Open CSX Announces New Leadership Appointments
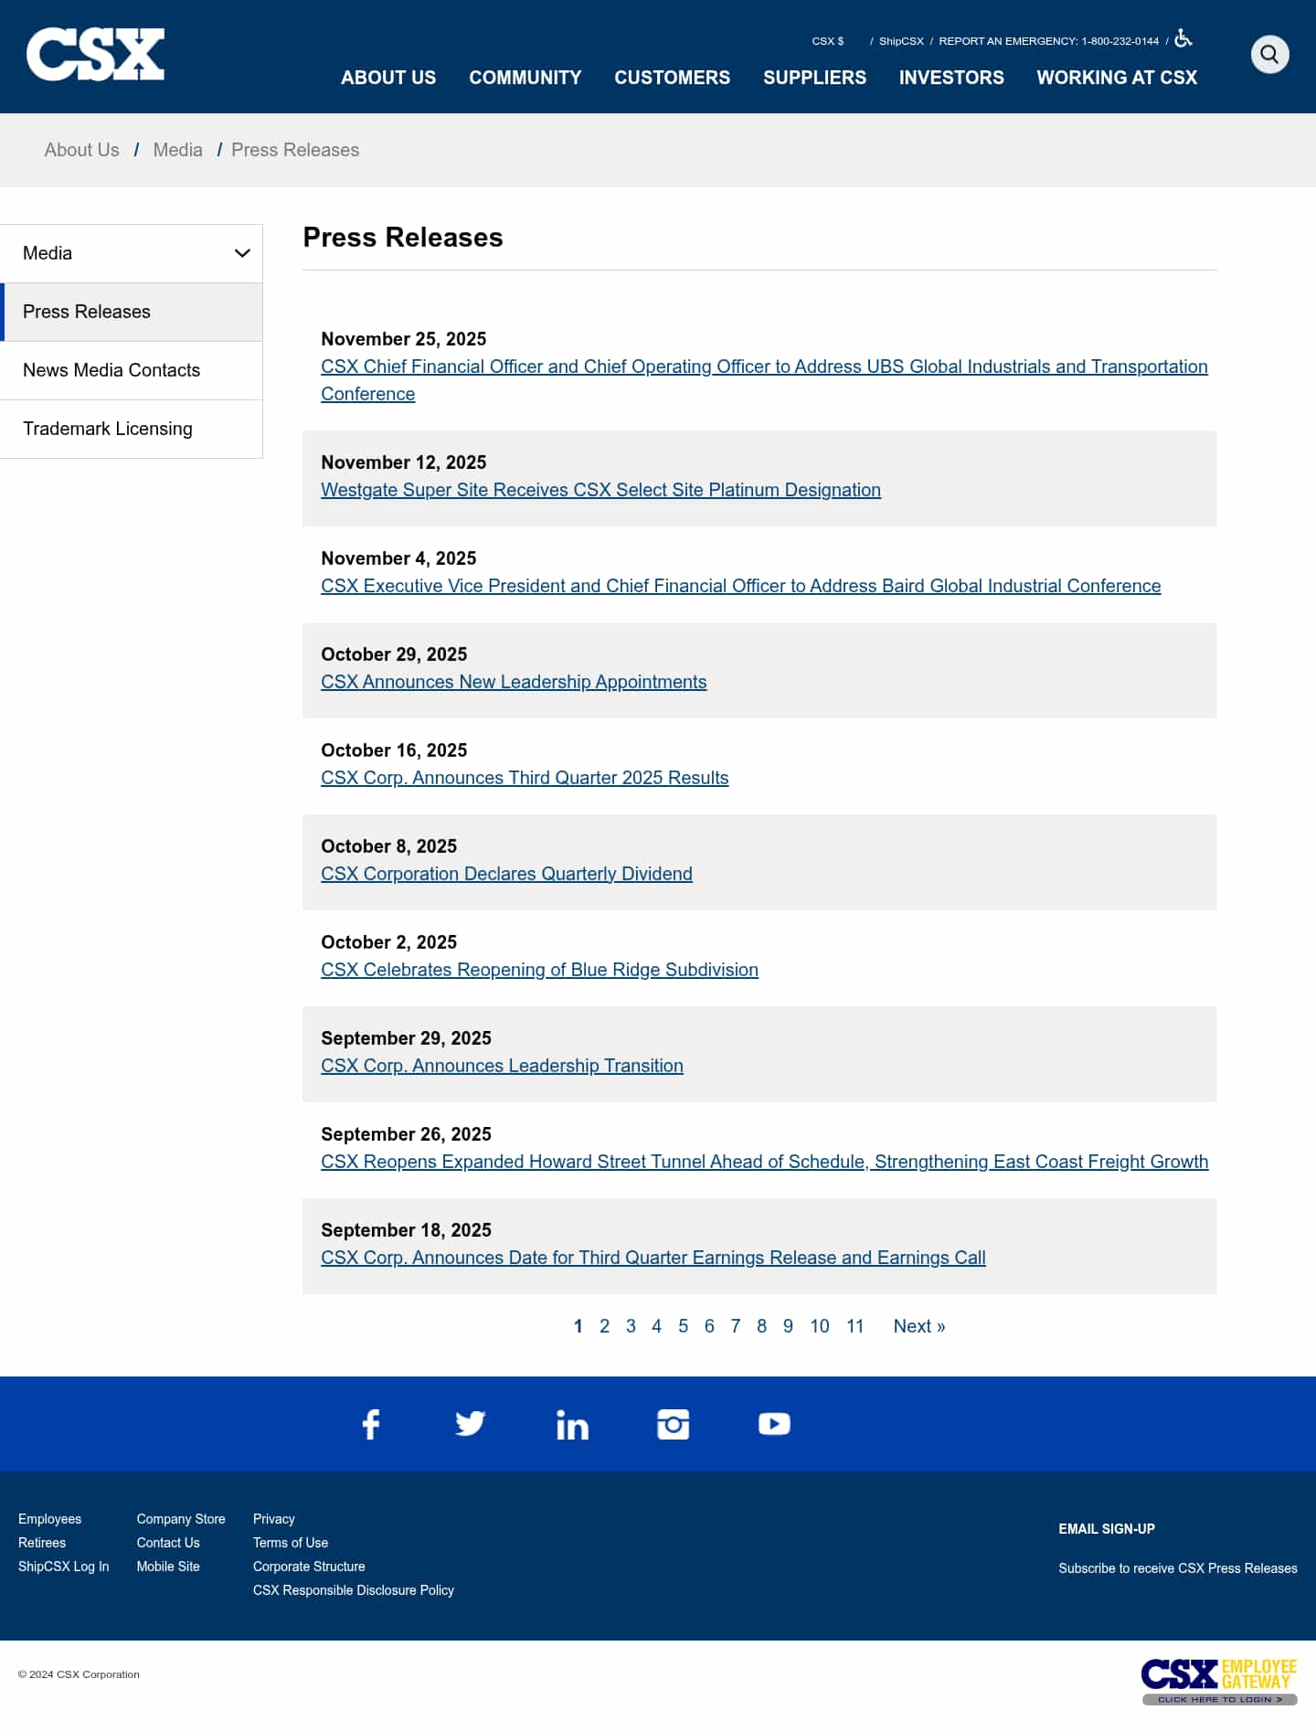This screenshot has height=1732, width=1316. pyautogui.click(x=514, y=682)
